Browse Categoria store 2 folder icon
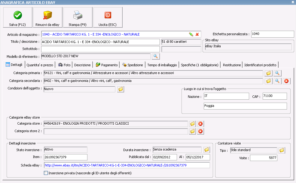 [x=192, y=132]
